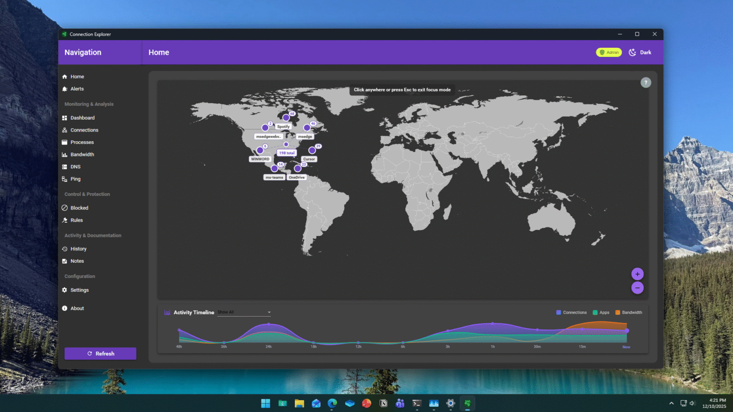Toggle the Bandwidth legend item

[628, 312]
